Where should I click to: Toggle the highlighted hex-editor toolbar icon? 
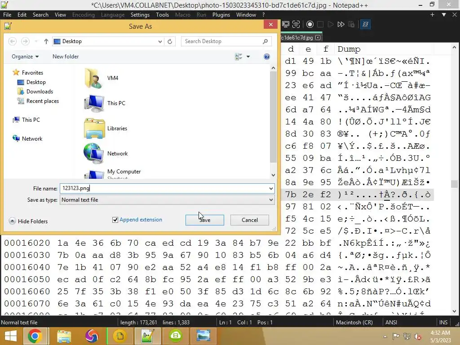pyautogui.click(x=365, y=24)
